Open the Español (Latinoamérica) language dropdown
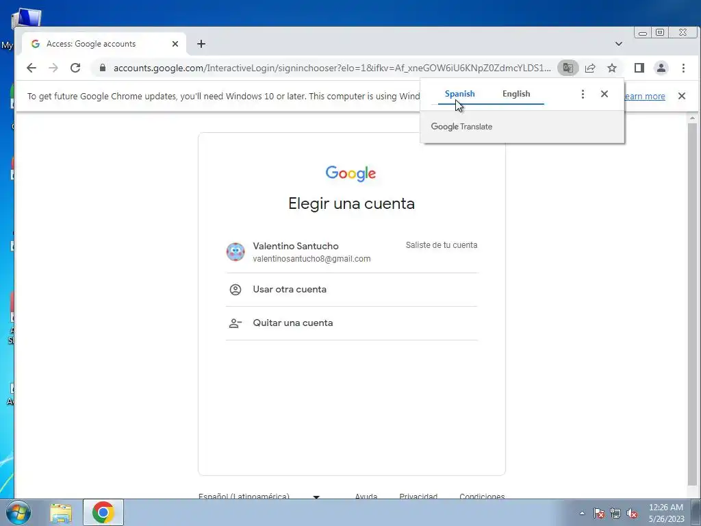The height and width of the screenshot is (526, 701). point(259,496)
